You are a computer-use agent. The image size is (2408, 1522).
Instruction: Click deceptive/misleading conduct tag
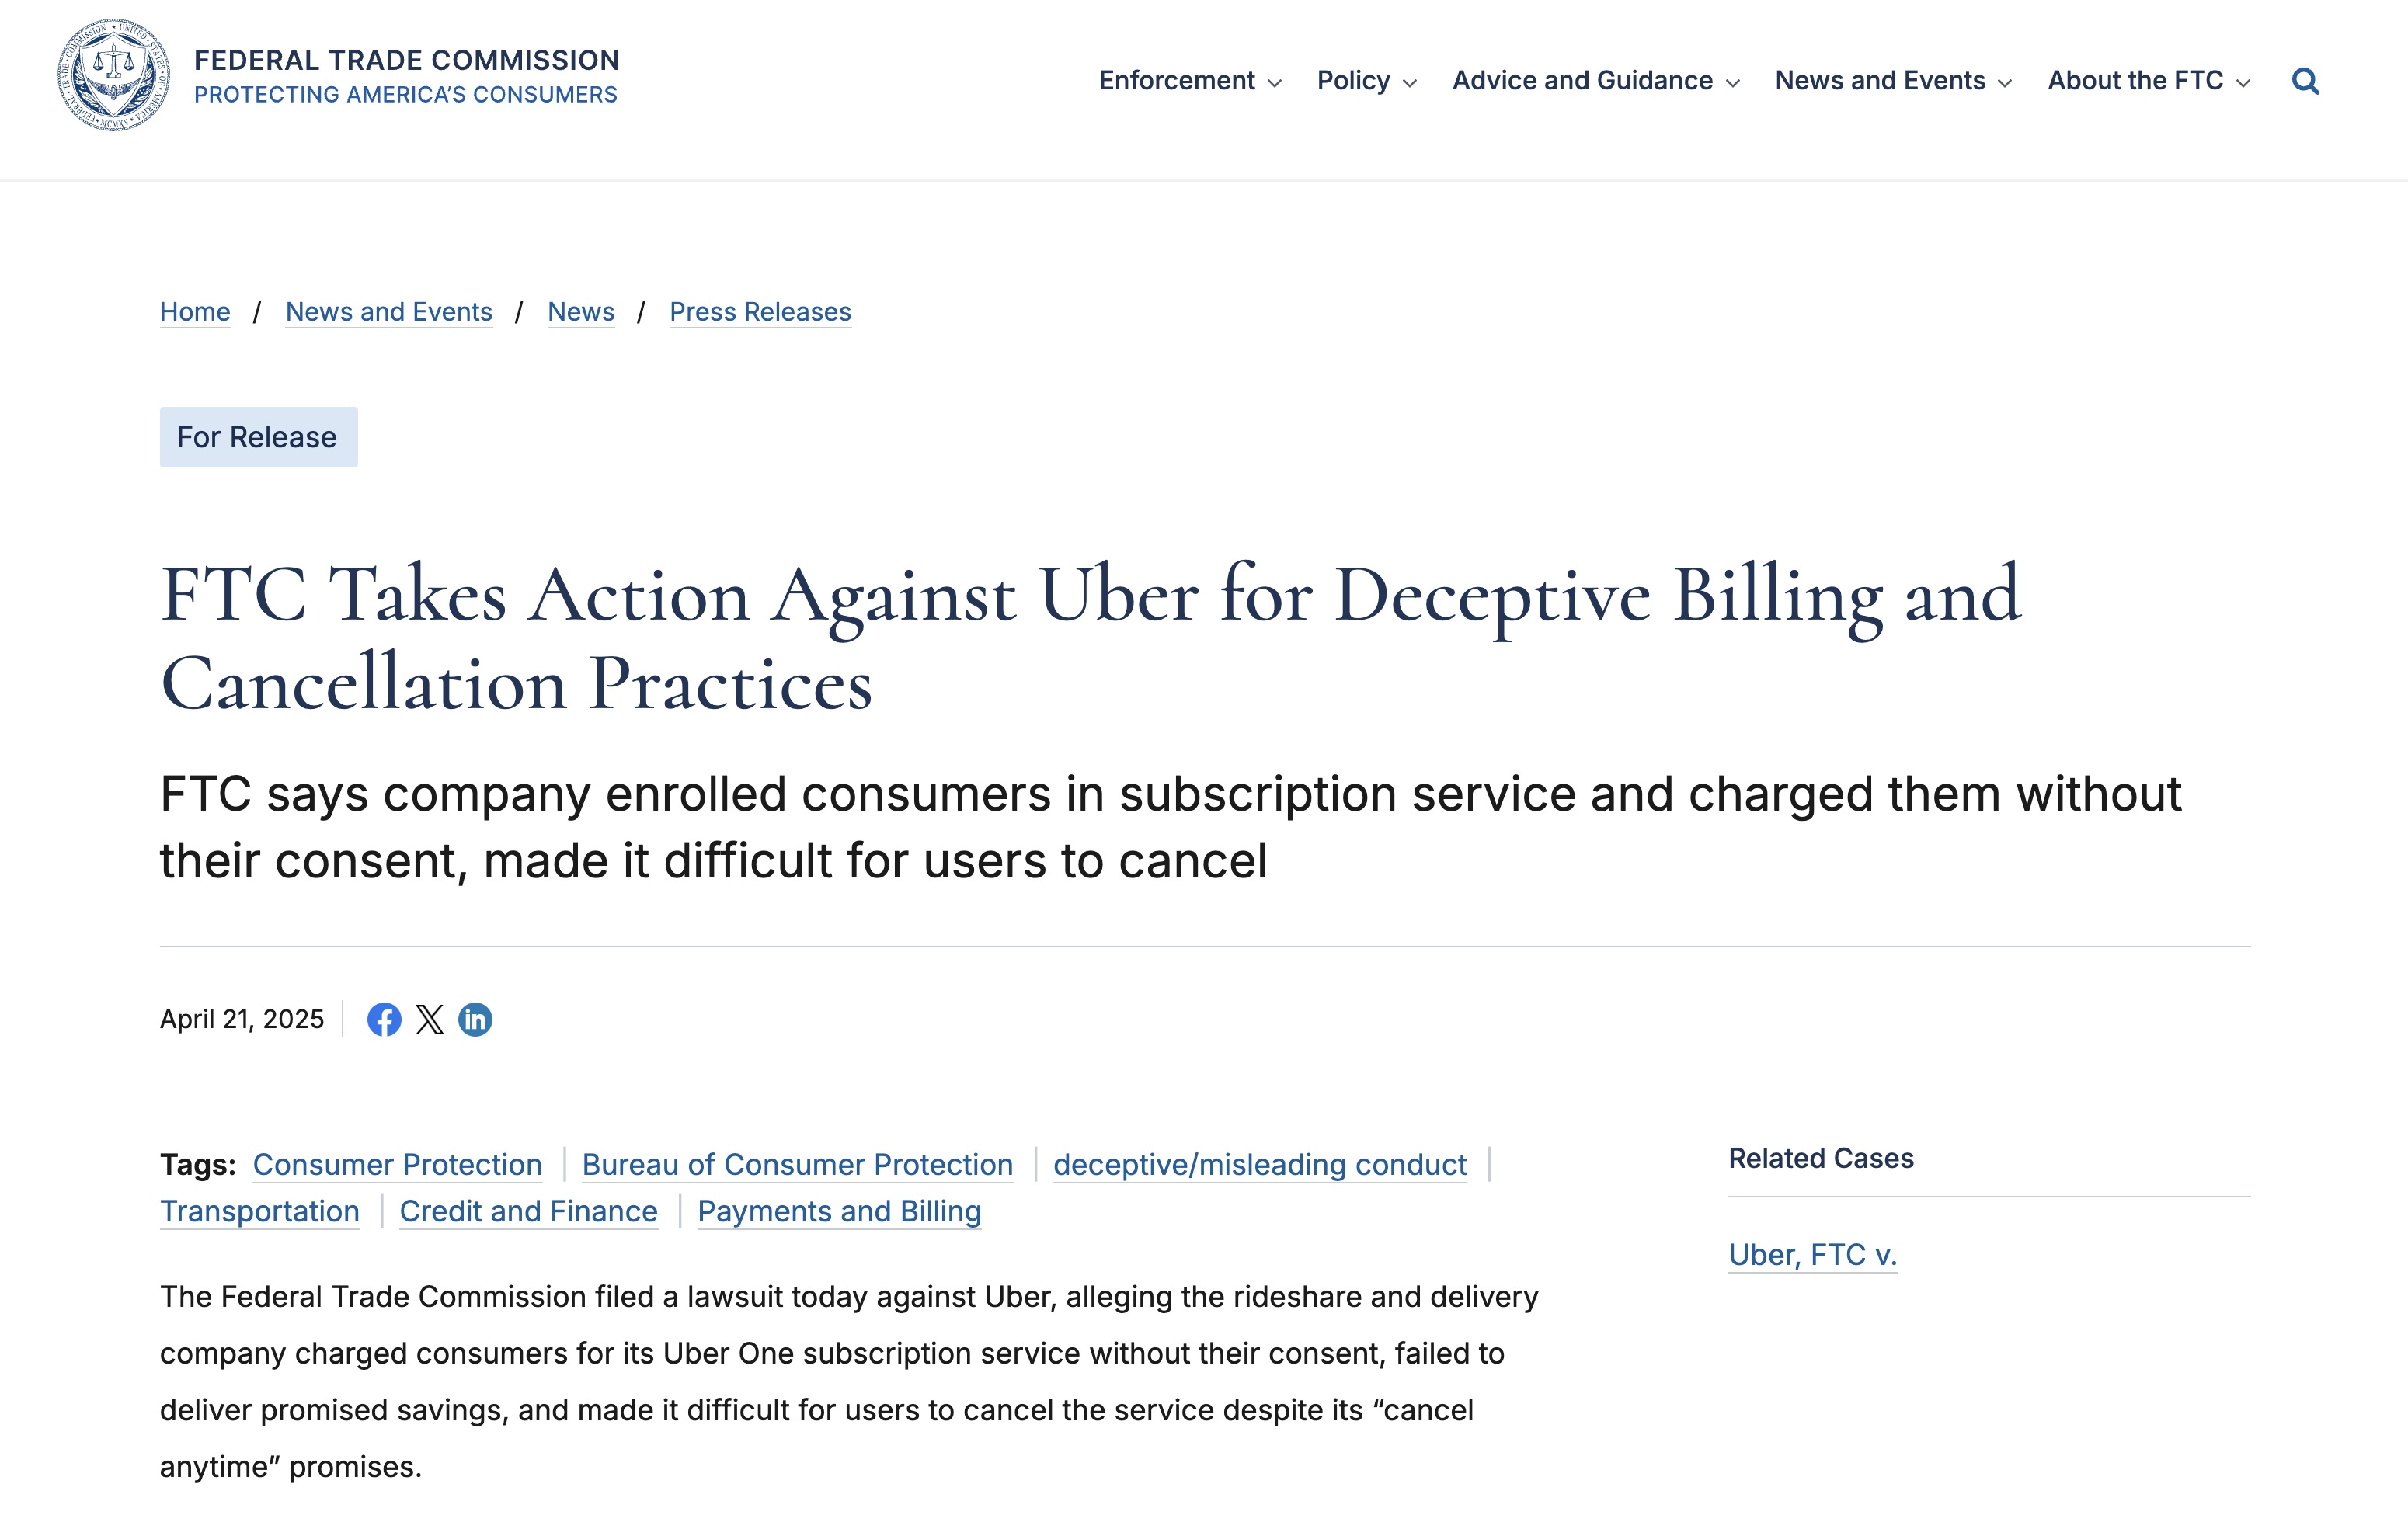pyautogui.click(x=1260, y=1164)
